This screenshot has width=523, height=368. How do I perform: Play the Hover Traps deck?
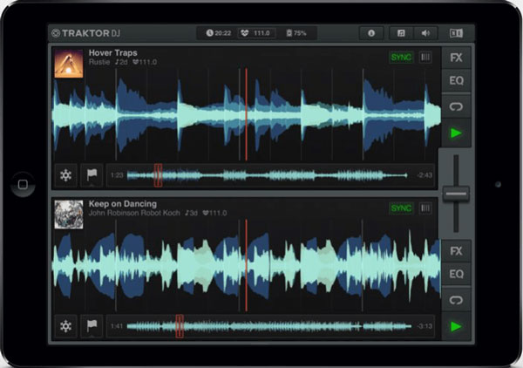[x=456, y=133]
